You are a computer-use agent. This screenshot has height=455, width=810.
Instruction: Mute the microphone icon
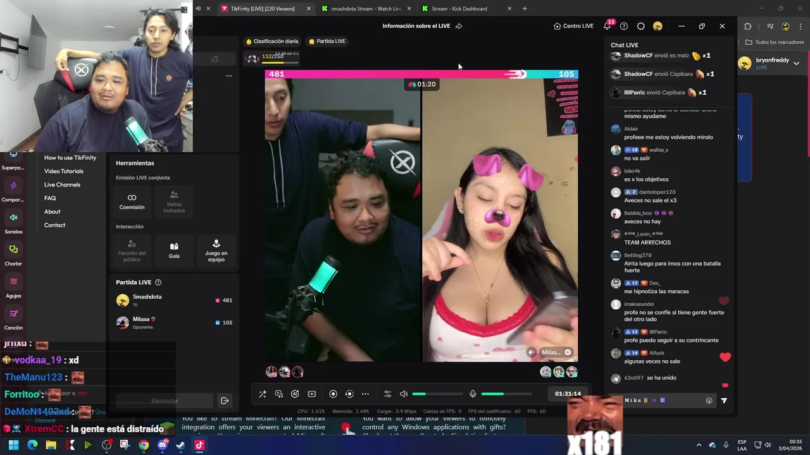[473, 394]
